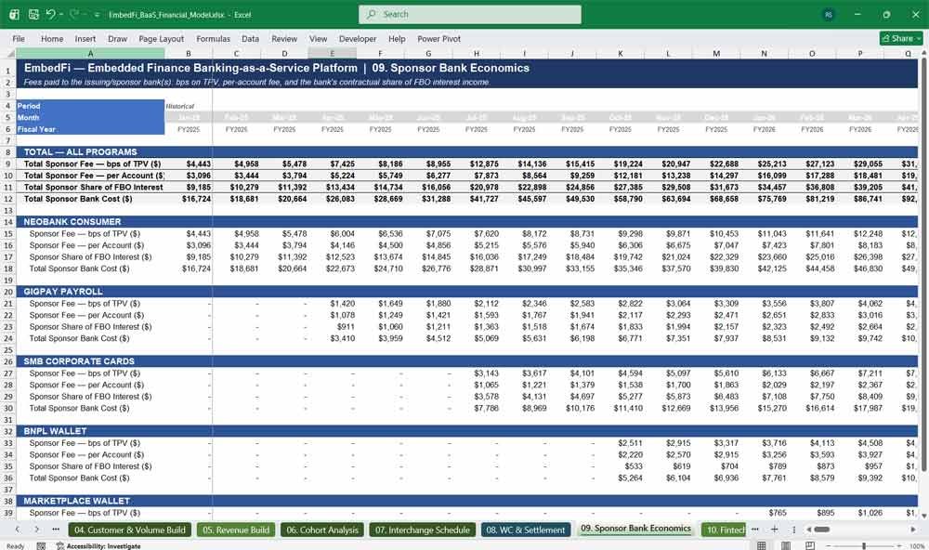This screenshot has height=550, width=929.
Task: Click into the Search box
Action: click(470, 14)
